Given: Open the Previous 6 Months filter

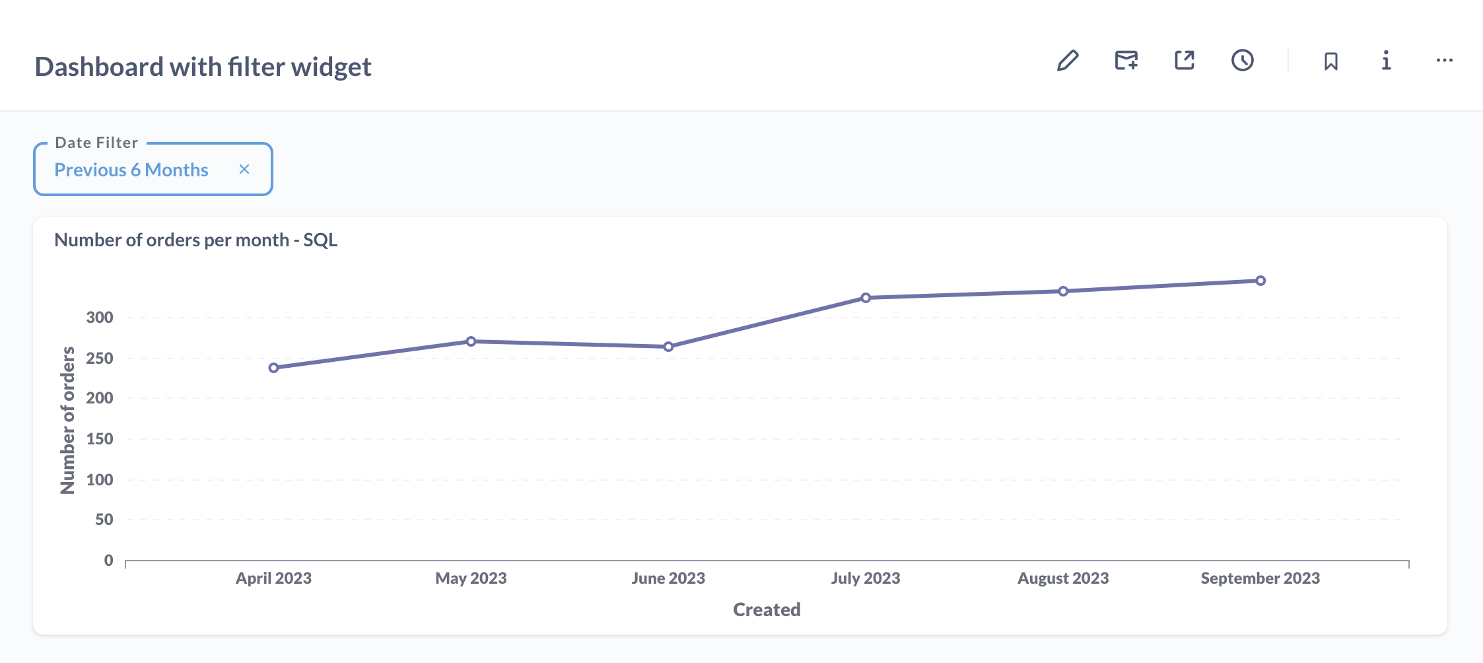Looking at the screenshot, I should (x=131, y=170).
